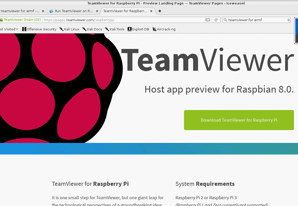Image resolution: width=298 pixels, height=206 pixels.
Task: Open the Kali Tools bookmark
Action: pyautogui.click(x=115, y=29)
